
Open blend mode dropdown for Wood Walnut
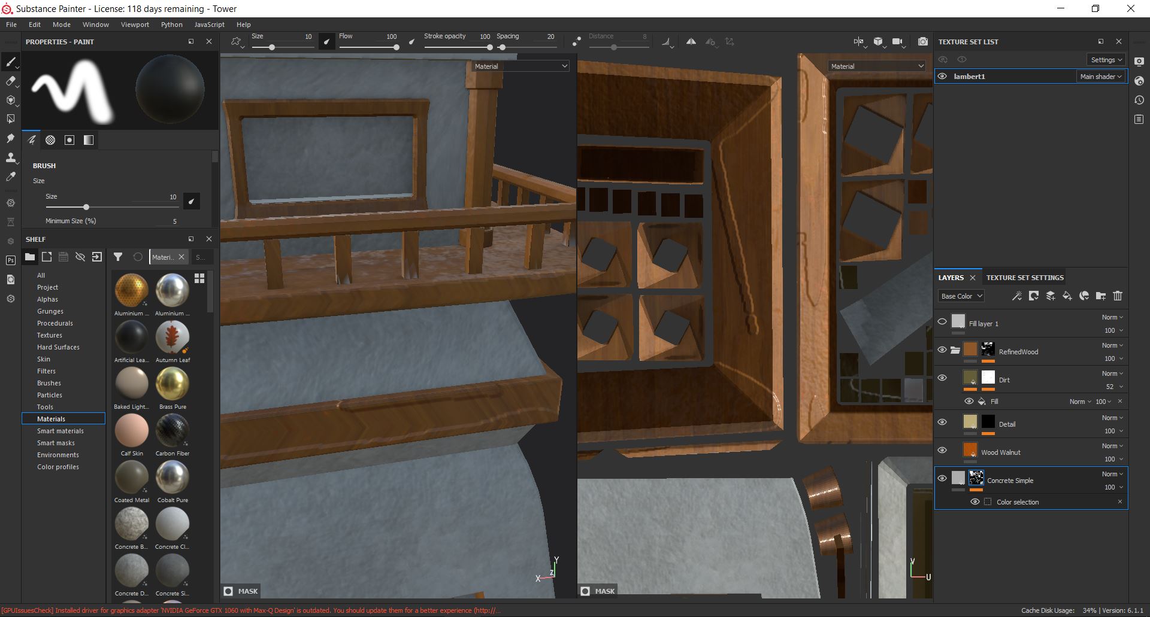click(x=1112, y=446)
